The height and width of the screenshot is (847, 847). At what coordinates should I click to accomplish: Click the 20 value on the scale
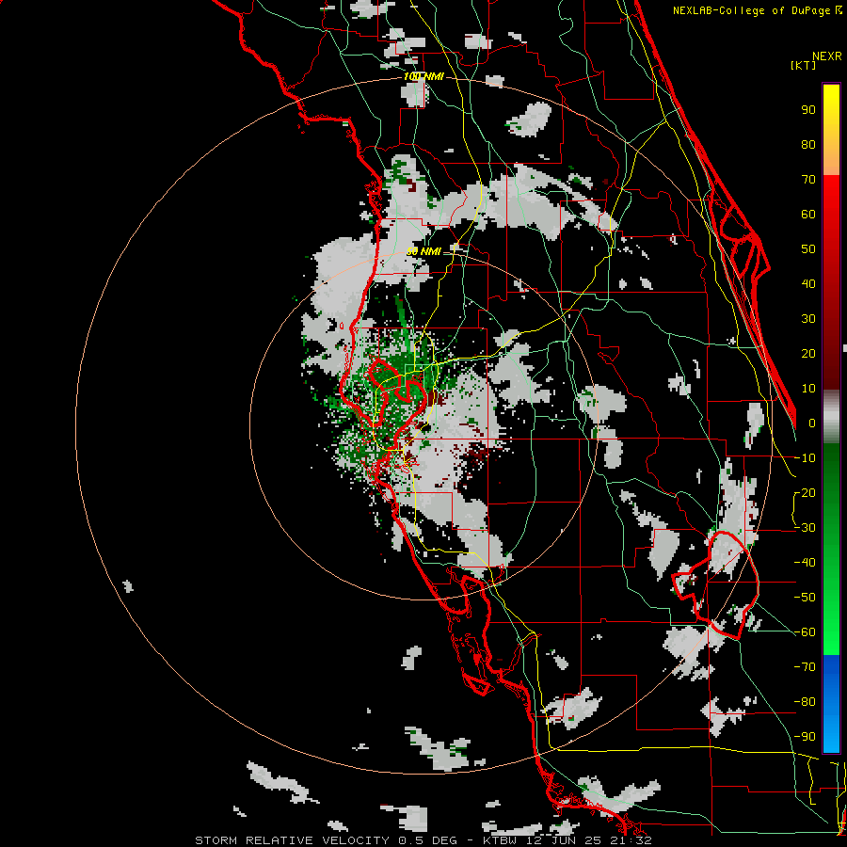coord(808,354)
